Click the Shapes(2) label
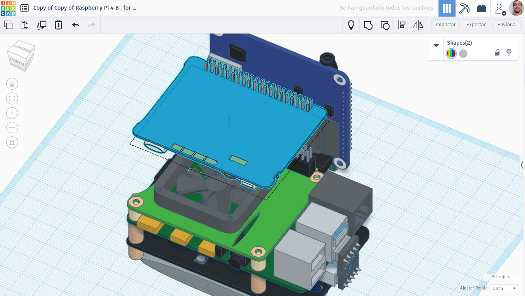The height and width of the screenshot is (296, 525). click(x=459, y=43)
